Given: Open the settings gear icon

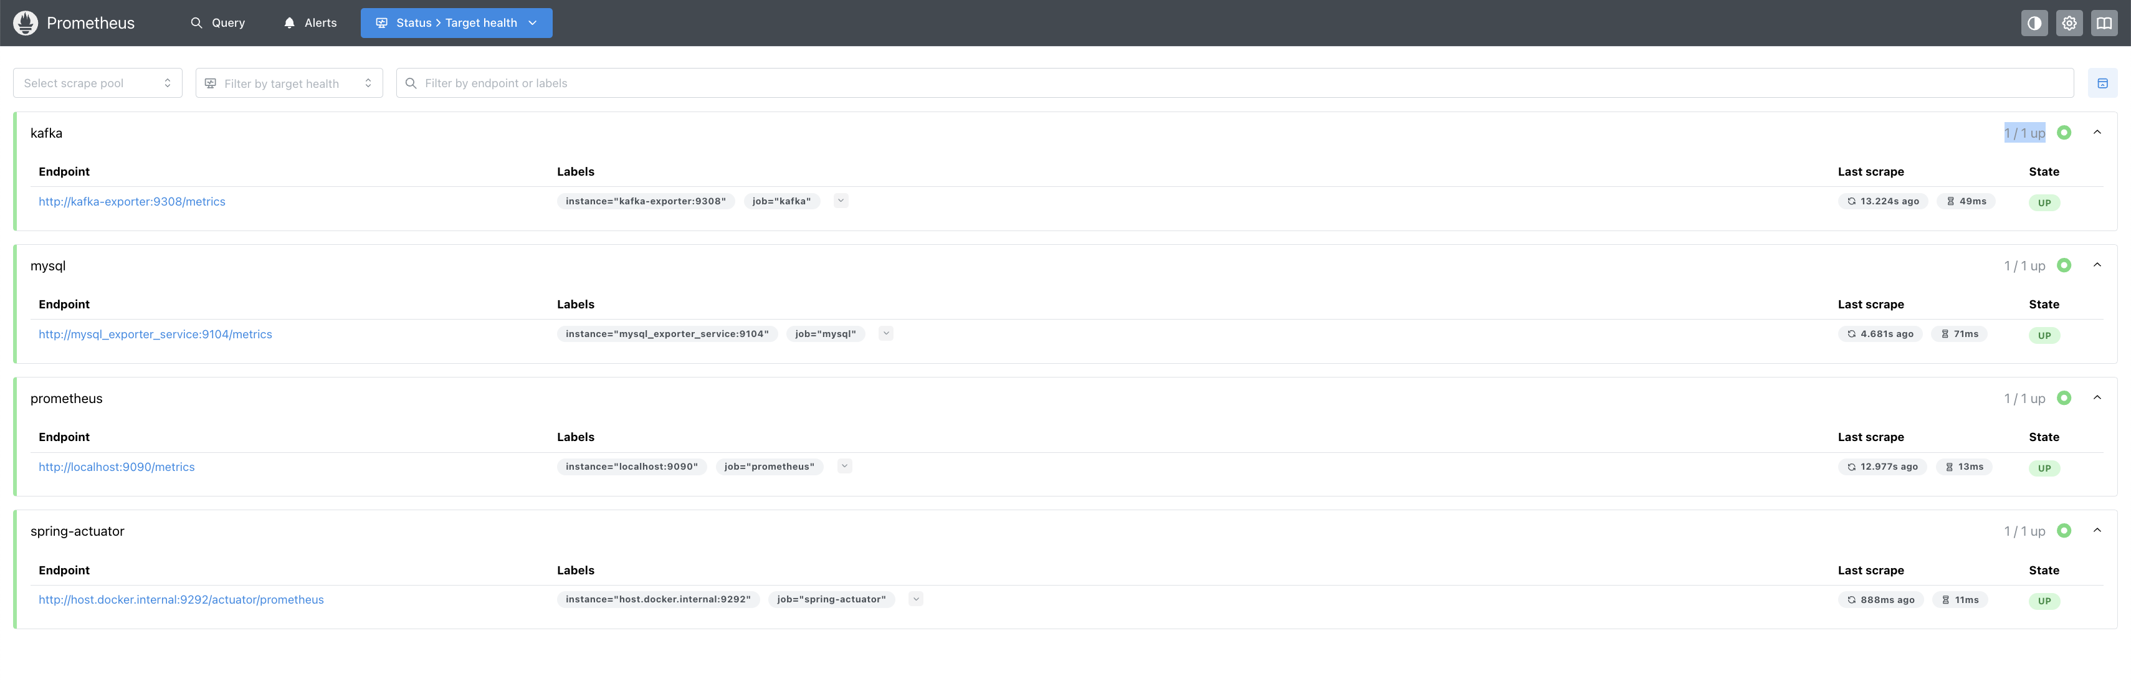Looking at the screenshot, I should click(x=2068, y=23).
